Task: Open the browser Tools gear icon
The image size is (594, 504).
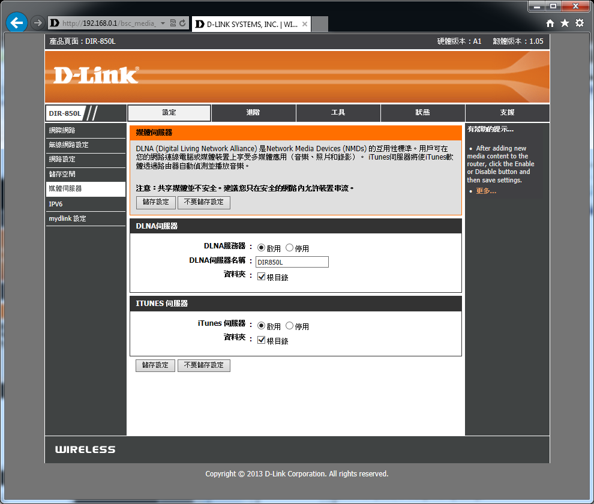Action: (579, 23)
